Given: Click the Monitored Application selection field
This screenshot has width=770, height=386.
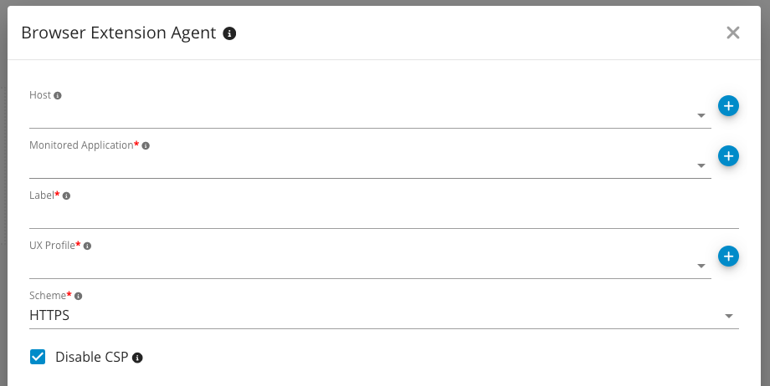Looking at the screenshot, I should [x=360, y=166].
